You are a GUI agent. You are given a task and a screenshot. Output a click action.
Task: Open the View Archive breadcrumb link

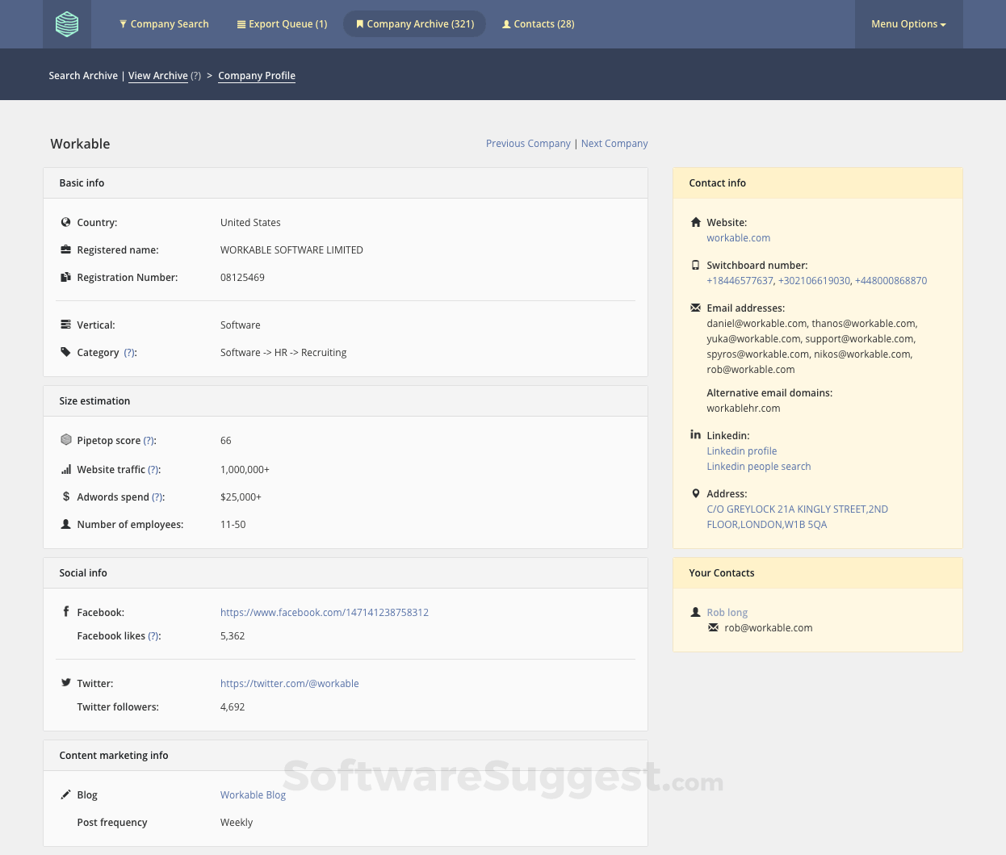(158, 76)
